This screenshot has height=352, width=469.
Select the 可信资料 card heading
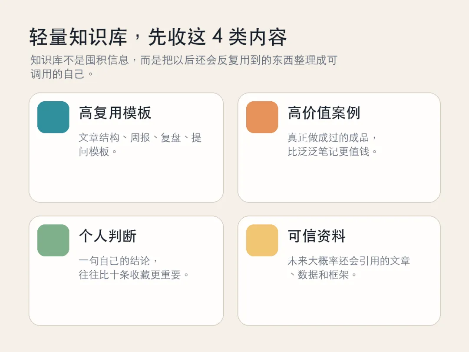coord(317,236)
